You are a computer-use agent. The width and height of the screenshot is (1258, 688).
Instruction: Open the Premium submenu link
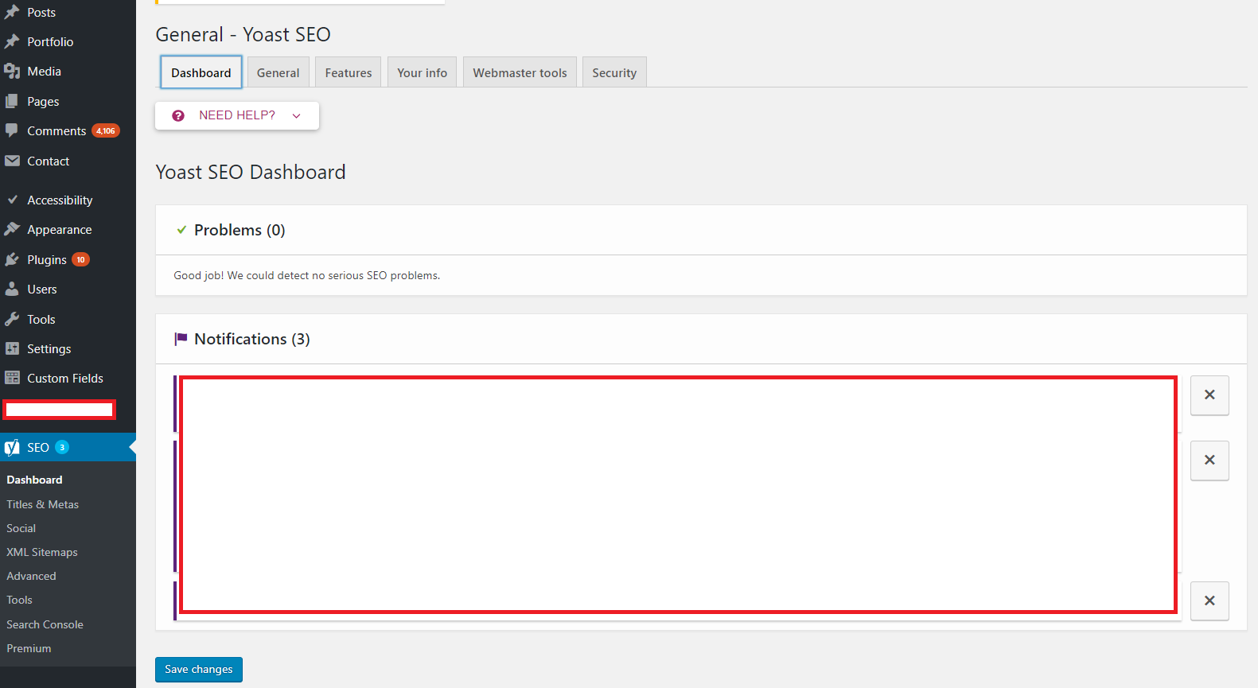point(29,648)
